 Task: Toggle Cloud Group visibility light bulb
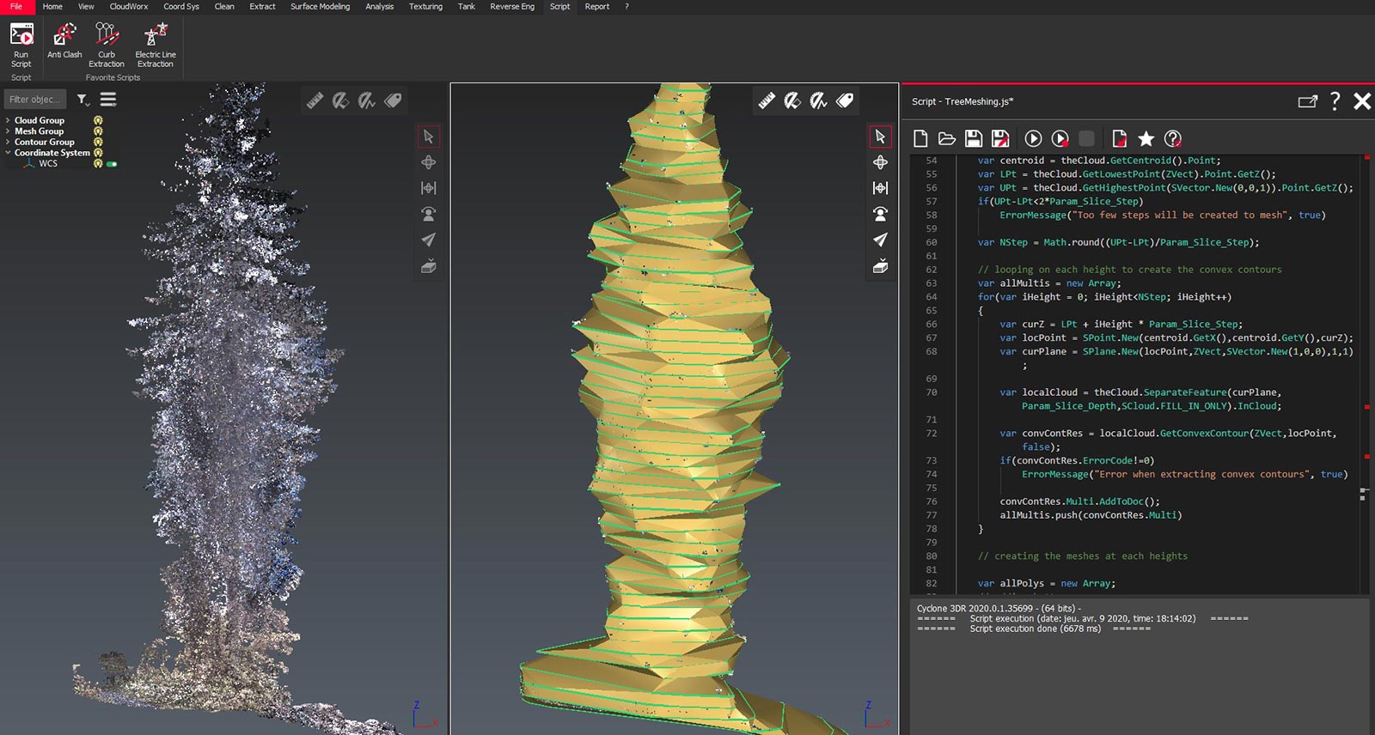click(98, 120)
